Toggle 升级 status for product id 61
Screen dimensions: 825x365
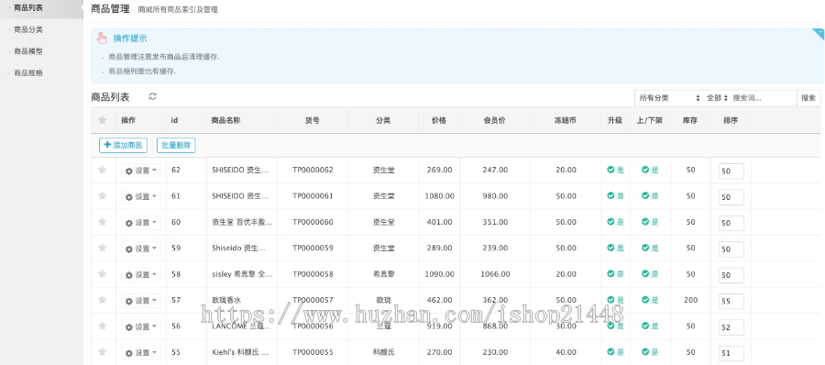tap(615, 196)
